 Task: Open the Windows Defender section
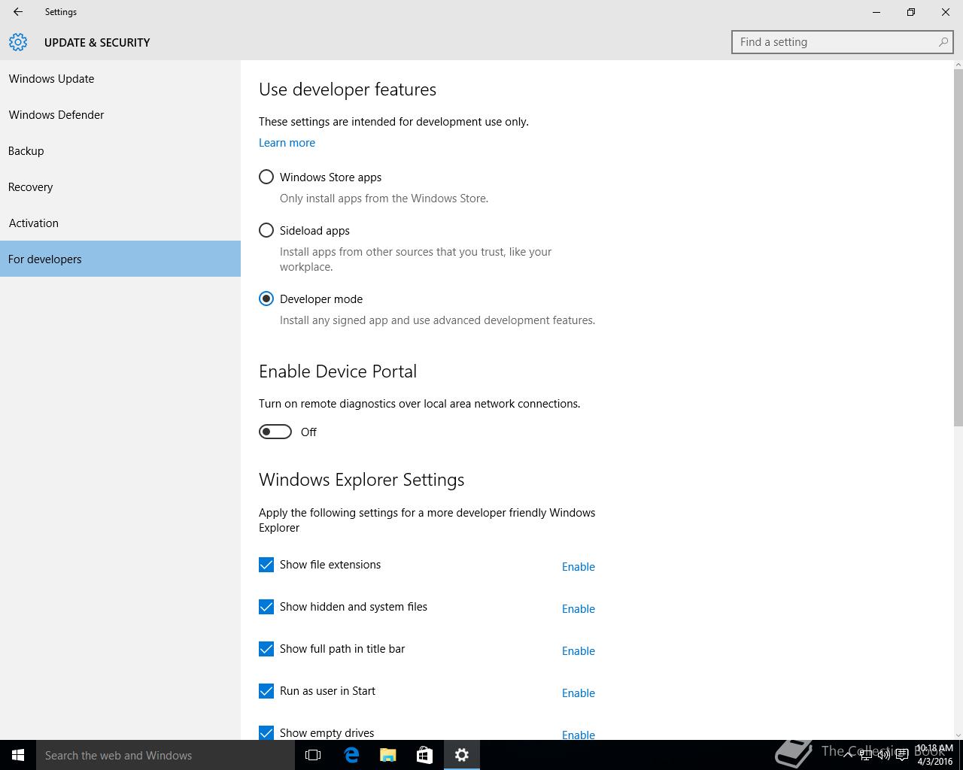[x=120, y=114]
